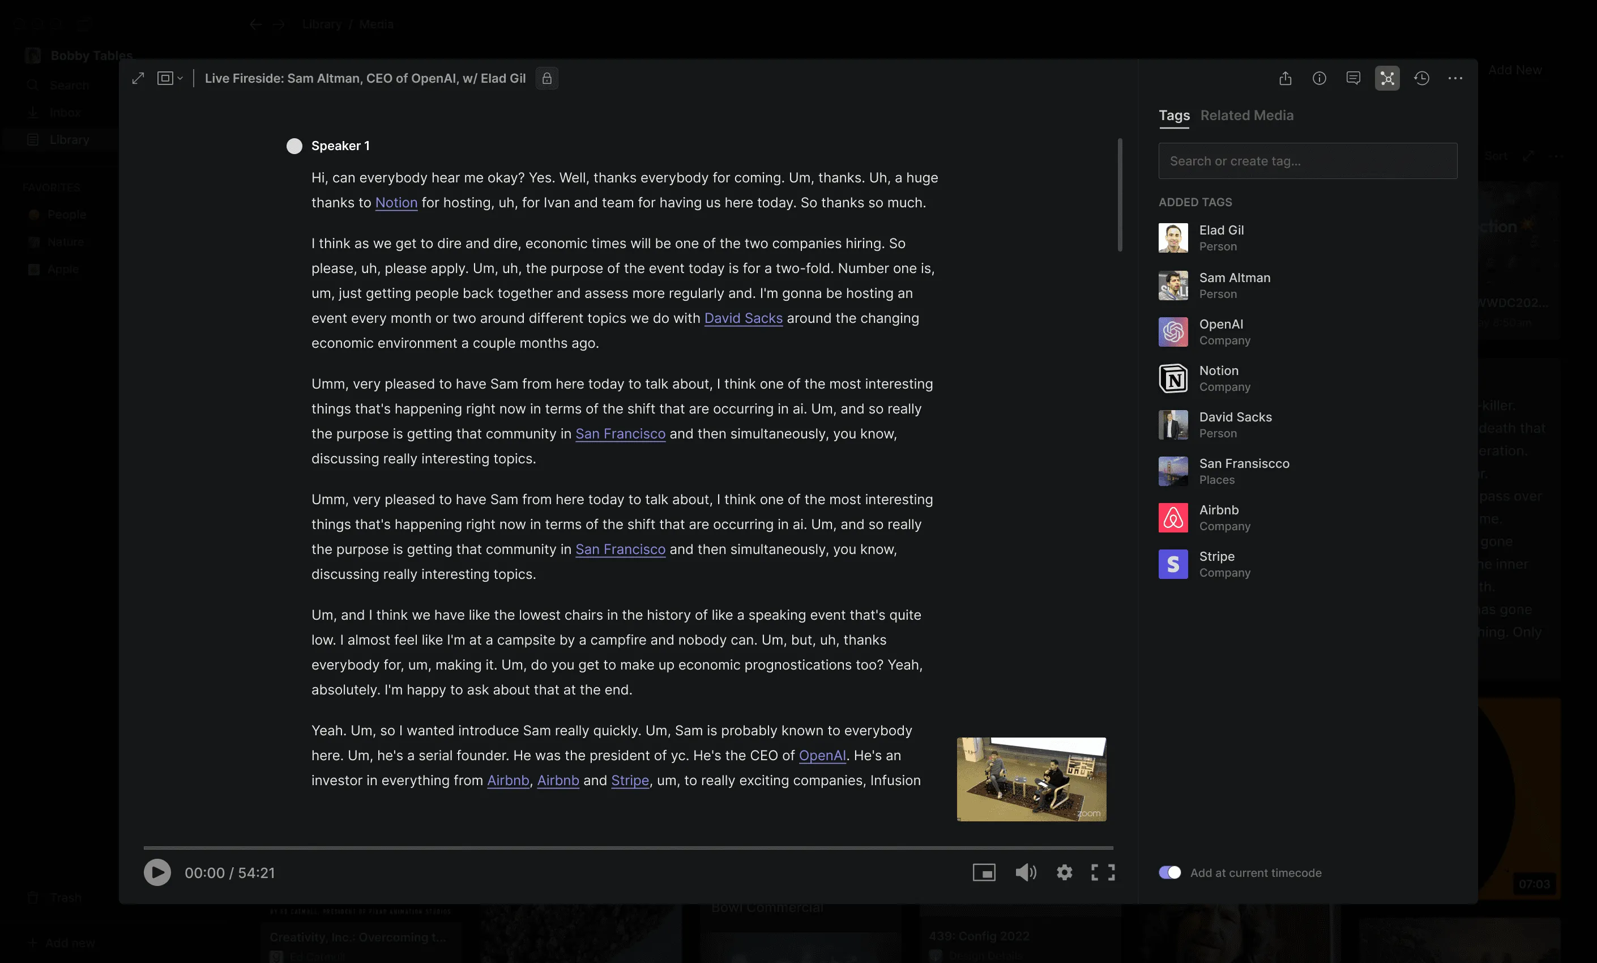Open the Notion link in transcript
Screen dimensions: 1597x963
click(396, 202)
